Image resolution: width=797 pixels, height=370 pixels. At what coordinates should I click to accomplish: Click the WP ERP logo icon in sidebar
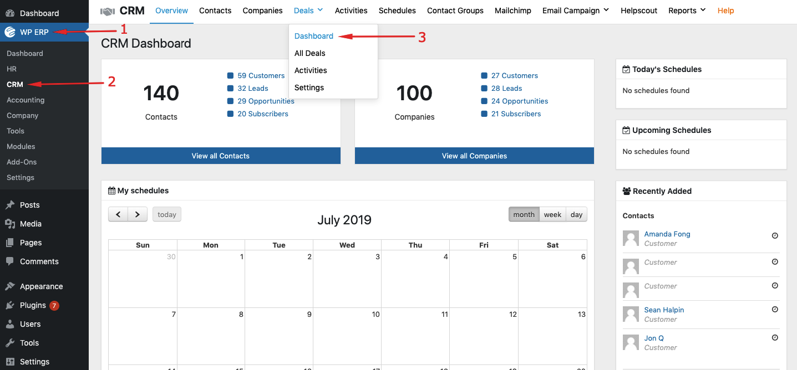[x=10, y=32]
